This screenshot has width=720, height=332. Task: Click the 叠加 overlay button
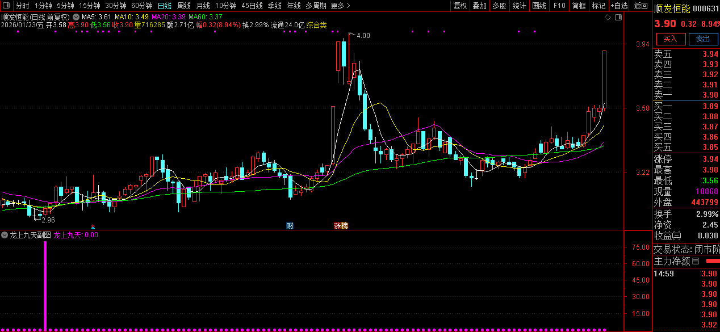[480, 6]
